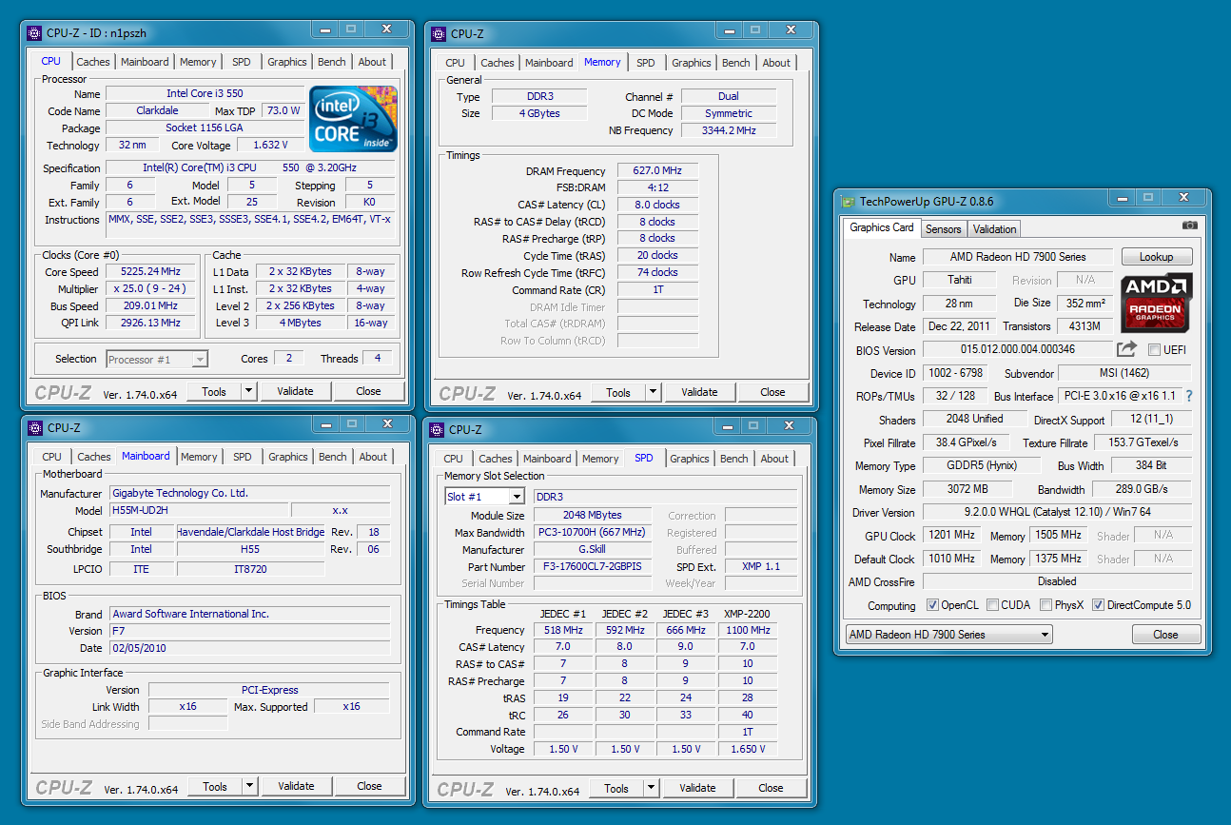Toggle the CUDA checkbox
The image size is (1231, 825).
pyautogui.click(x=993, y=605)
